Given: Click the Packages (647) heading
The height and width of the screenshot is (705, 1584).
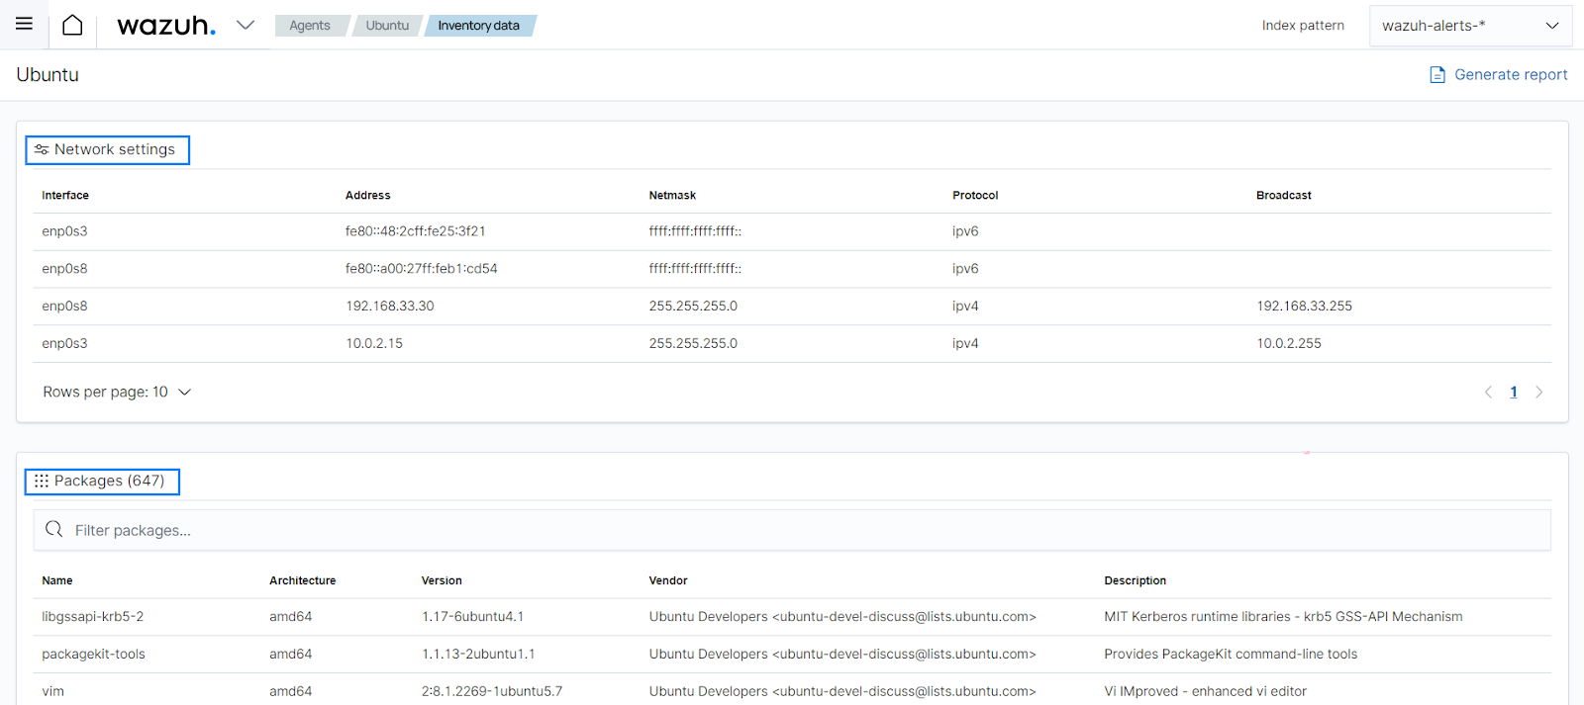Looking at the screenshot, I should click(x=110, y=481).
